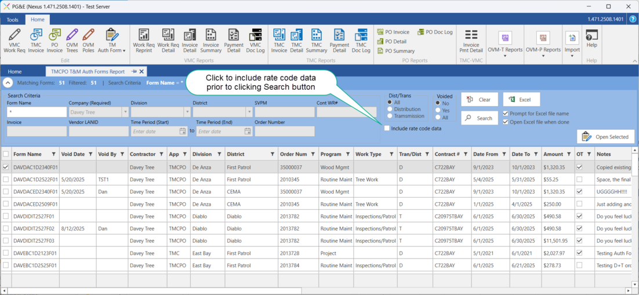Expand the Division dropdown
Image resolution: width=639 pixels, height=295 pixels.
(x=187, y=112)
